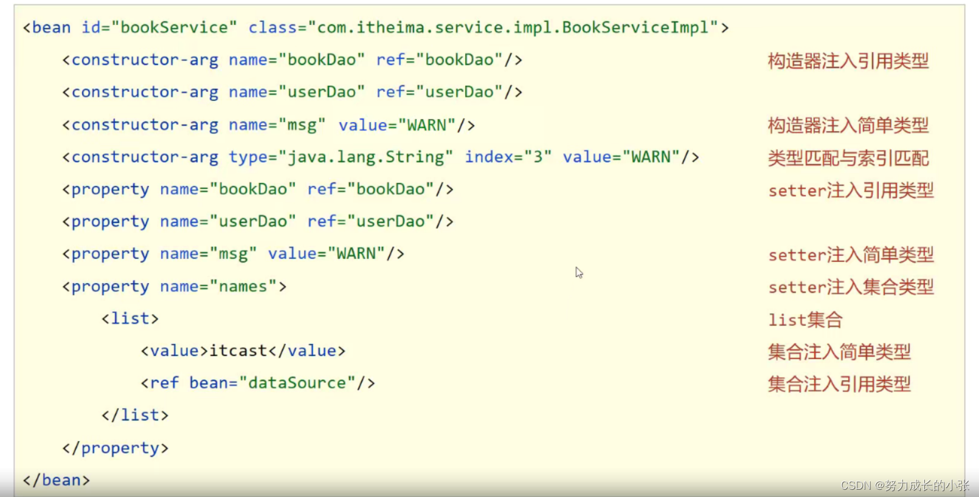Click the red note 类型匹配与索引匹配
This screenshot has width=979, height=497.
click(848, 159)
